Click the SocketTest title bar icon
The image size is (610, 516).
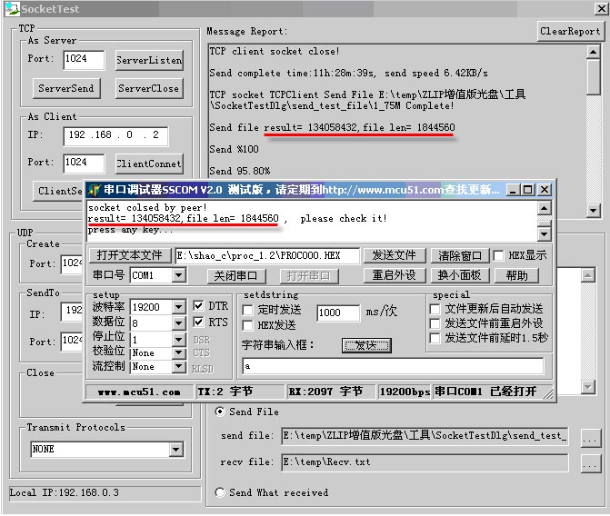point(9,8)
